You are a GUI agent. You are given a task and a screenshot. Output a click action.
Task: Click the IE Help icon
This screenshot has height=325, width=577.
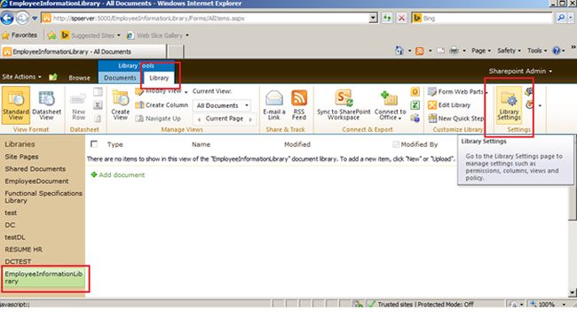(x=556, y=50)
